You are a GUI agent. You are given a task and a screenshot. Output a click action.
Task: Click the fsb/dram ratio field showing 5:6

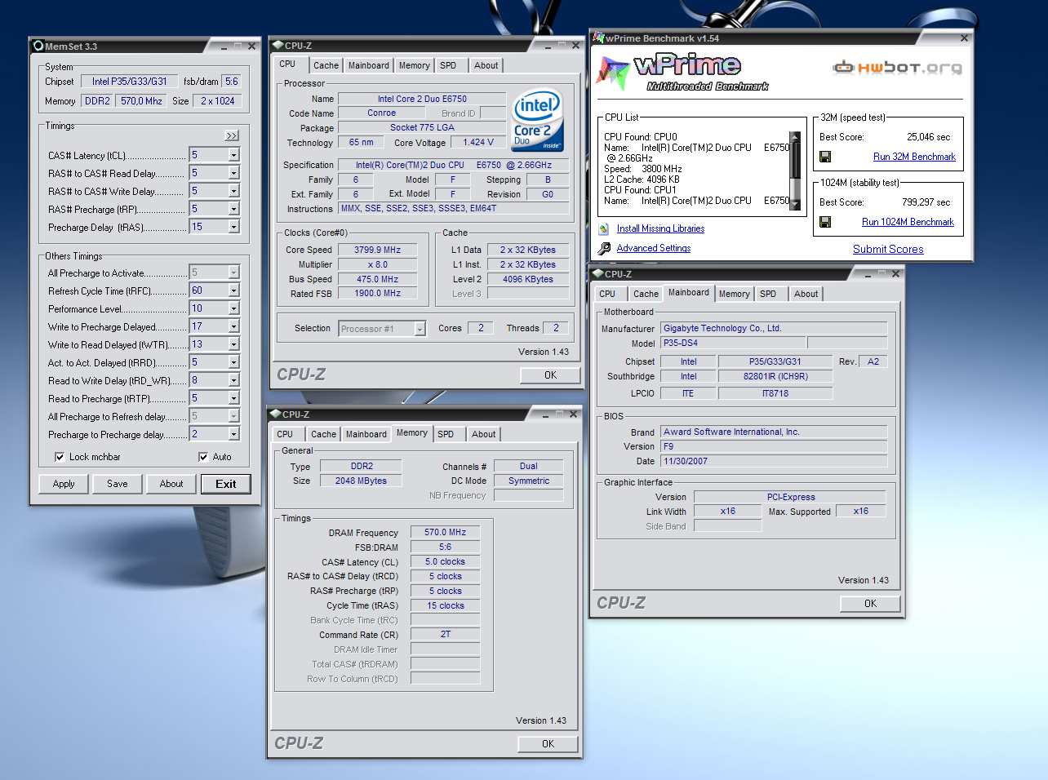[232, 82]
